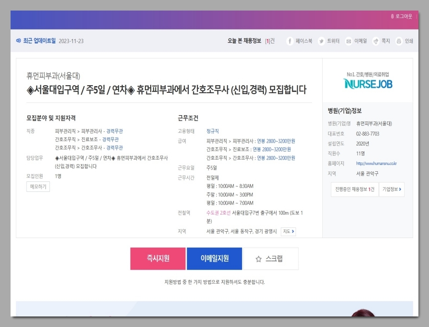
Task: Click the 주말 : 10:00AM ~ 3:00PM line
Action: tap(230, 195)
